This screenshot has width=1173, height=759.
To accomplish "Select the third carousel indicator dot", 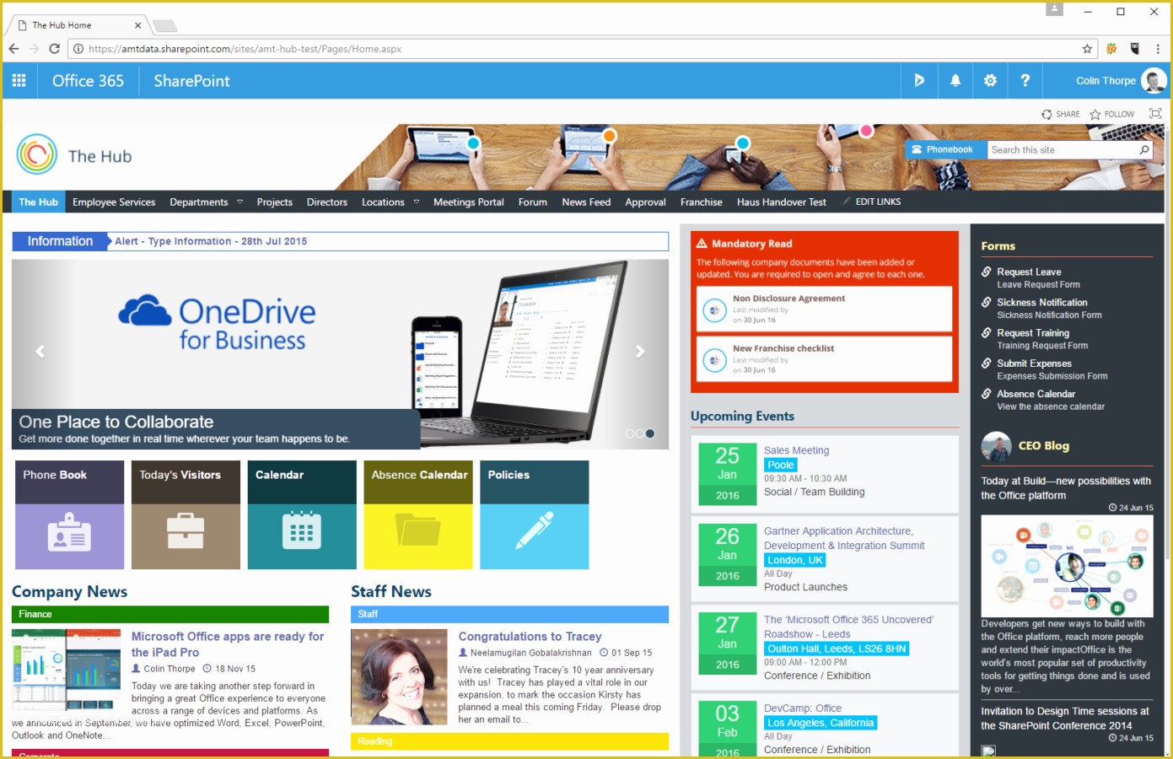I will coord(649,433).
